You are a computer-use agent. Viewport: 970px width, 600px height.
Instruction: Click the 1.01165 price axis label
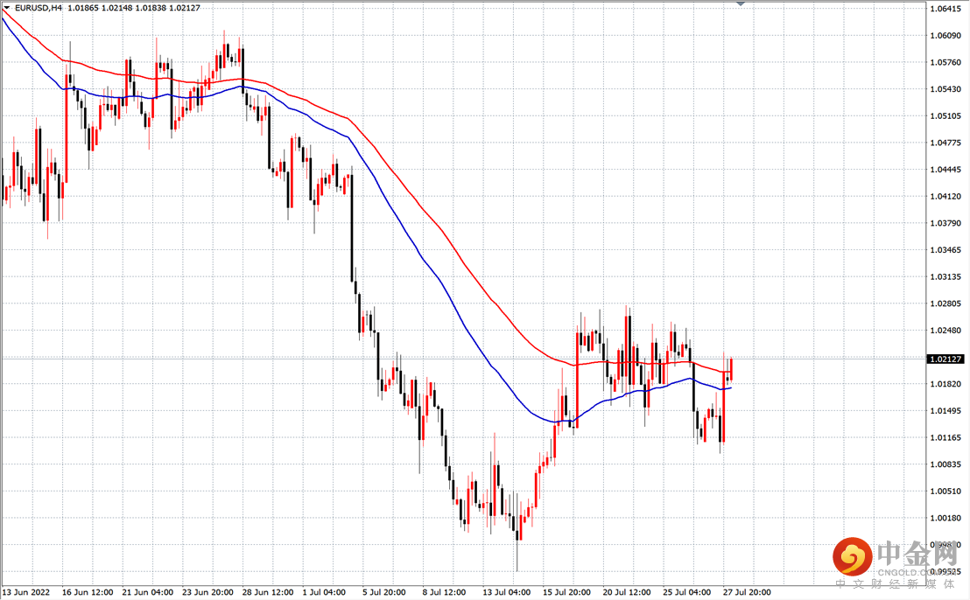pos(945,437)
